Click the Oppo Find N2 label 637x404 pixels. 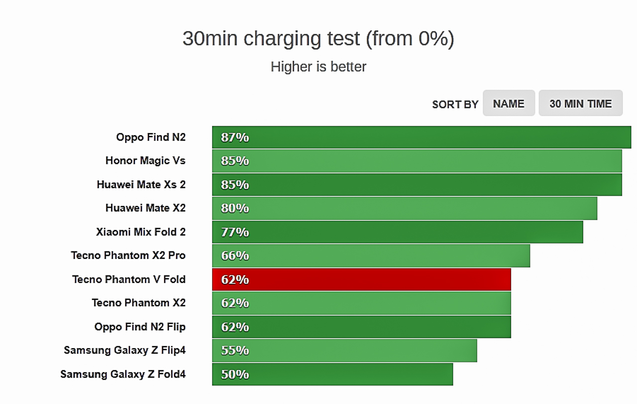coord(151,137)
